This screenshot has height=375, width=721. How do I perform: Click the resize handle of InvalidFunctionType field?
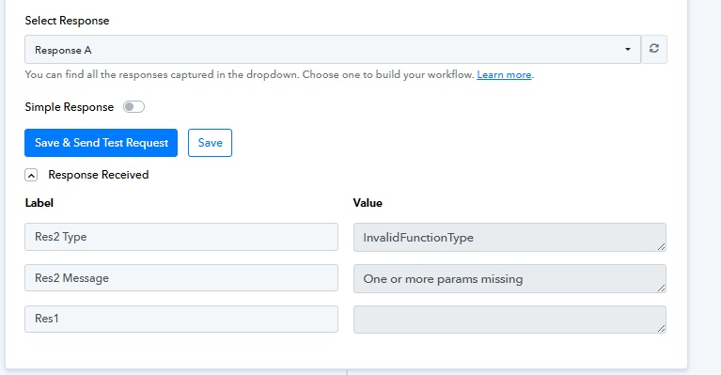tap(661, 247)
